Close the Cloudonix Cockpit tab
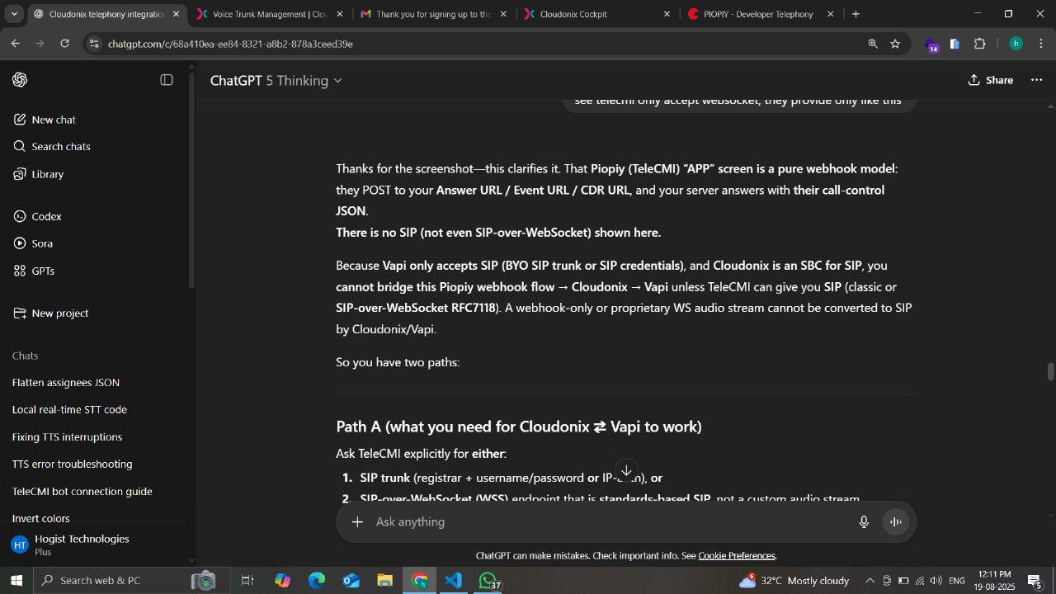1056x594 pixels. pos(667,14)
